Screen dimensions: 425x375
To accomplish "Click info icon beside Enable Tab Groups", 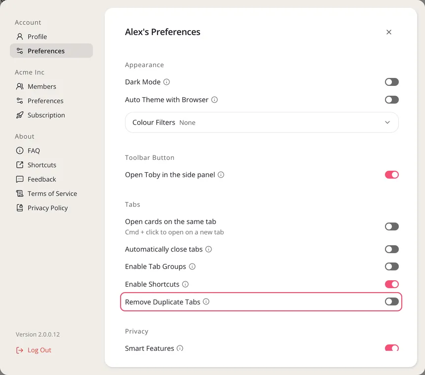I will coord(192,266).
